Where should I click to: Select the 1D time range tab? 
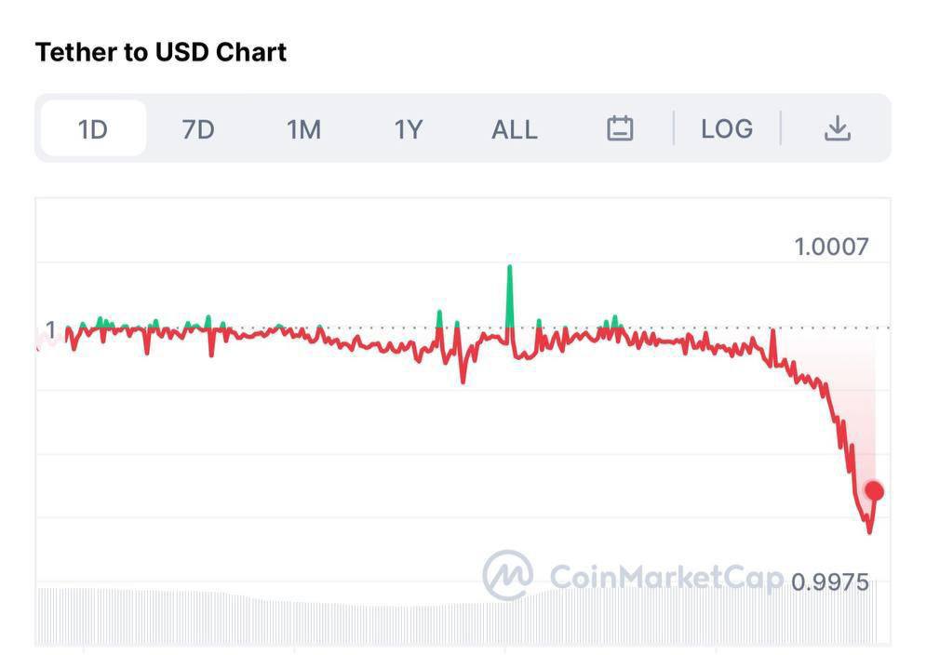[93, 128]
